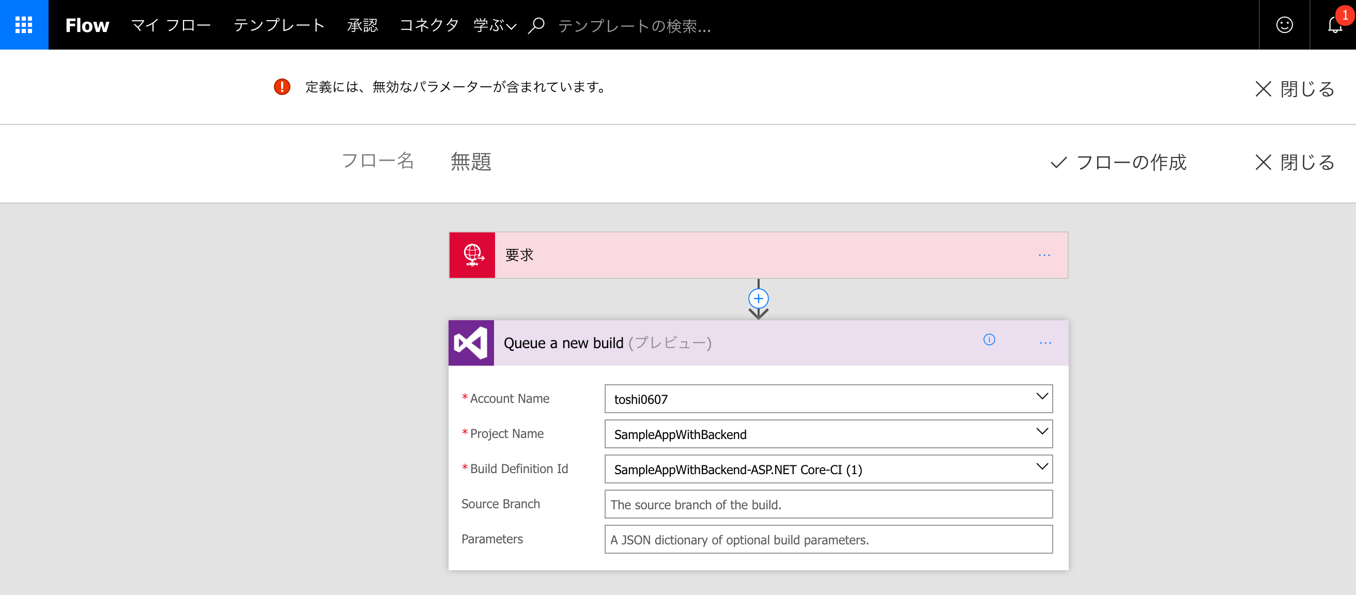This screenshot has height=595, width=1356.
Task: Edit the flow name field 無題
Action: [471, 162]
